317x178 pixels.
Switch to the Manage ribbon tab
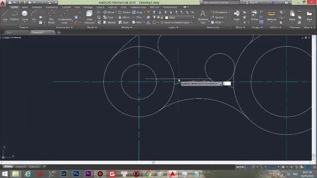pyautogui.click(x=88, y=7)
